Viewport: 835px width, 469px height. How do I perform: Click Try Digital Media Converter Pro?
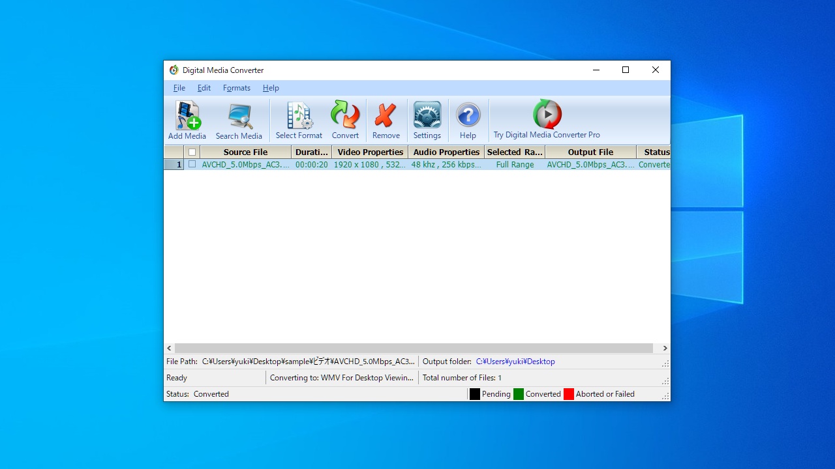pos(547,121)
